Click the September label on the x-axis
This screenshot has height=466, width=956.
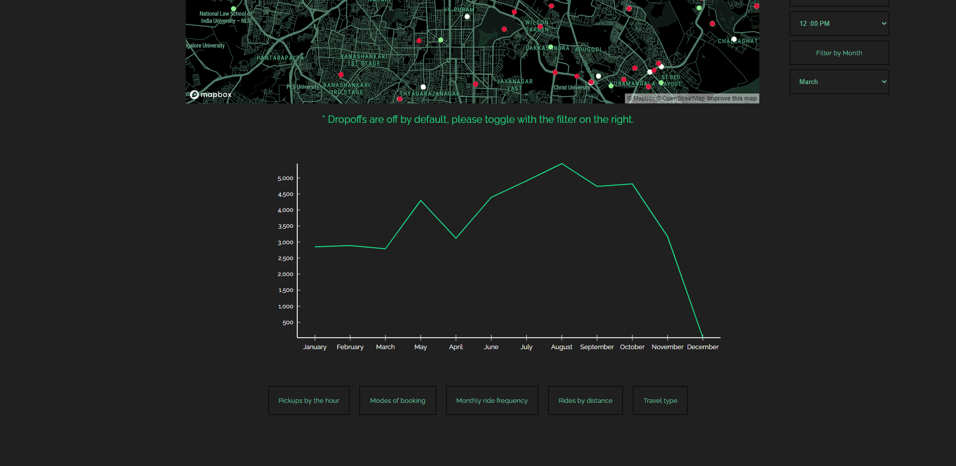click(597, 347)
